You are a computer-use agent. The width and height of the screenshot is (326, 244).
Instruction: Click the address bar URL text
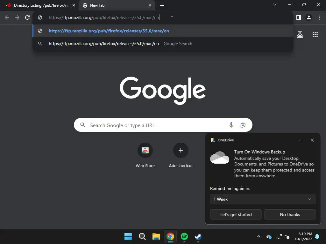[x=104, y=17]
